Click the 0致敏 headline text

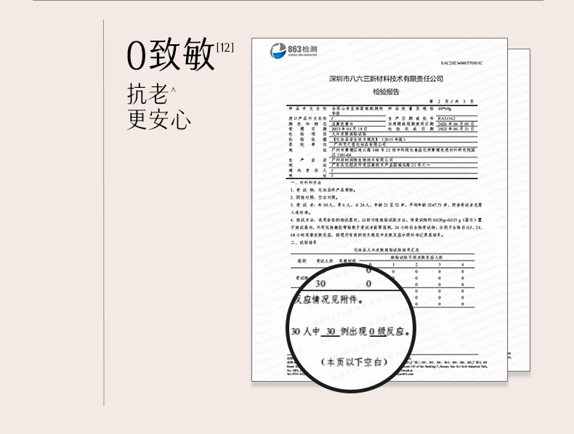click(171, 55)
